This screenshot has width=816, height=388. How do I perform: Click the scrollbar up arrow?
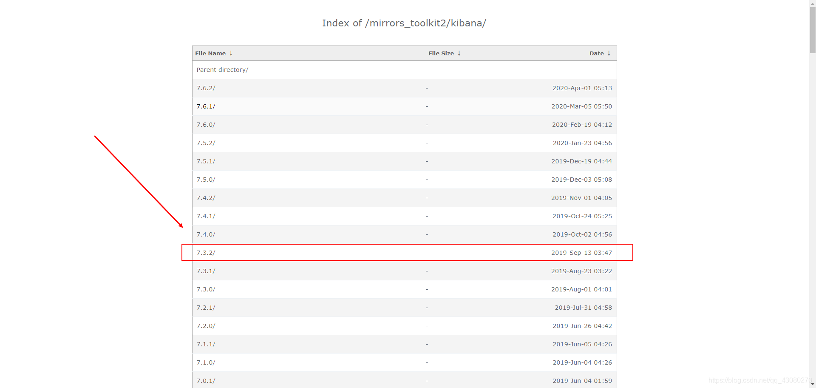pyautogui.click(x=813, y=3)
